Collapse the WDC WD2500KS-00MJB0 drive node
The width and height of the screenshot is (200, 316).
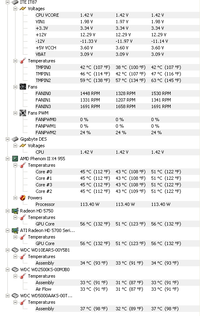coord(7,270)
